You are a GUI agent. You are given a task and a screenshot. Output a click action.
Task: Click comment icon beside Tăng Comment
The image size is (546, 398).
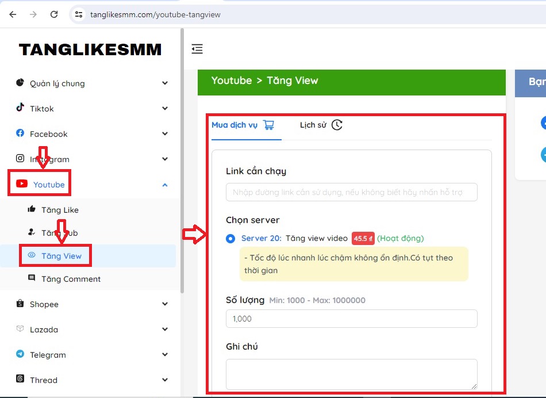pos(32,278)
